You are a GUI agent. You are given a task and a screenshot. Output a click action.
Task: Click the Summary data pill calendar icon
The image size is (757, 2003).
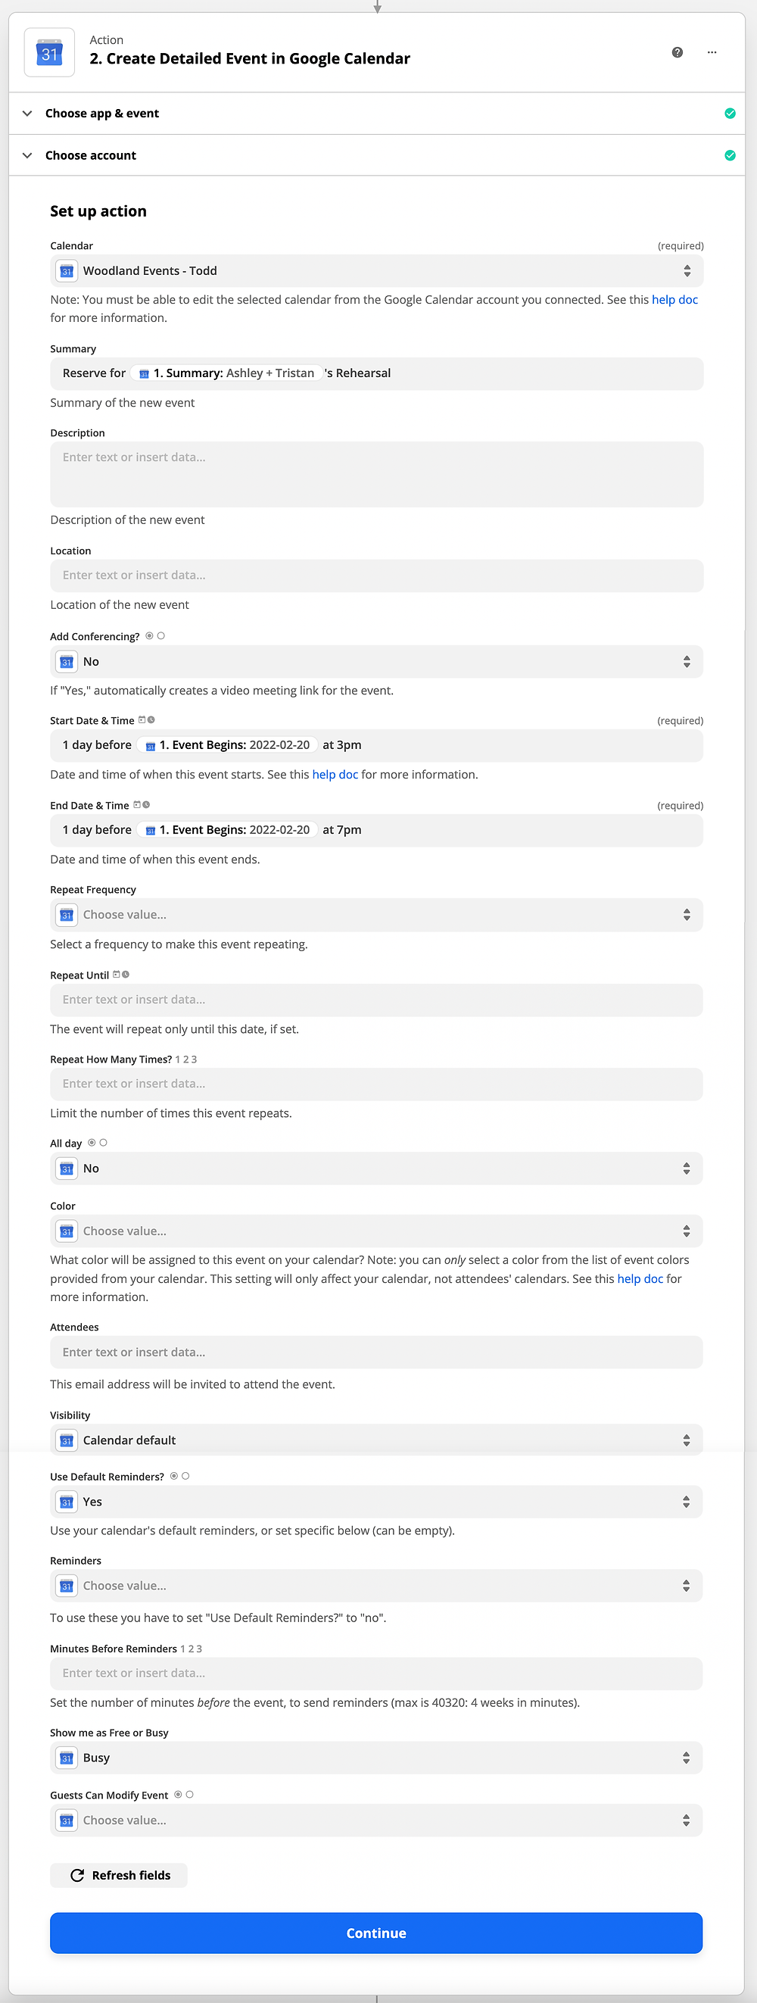(x=144, y=374)
